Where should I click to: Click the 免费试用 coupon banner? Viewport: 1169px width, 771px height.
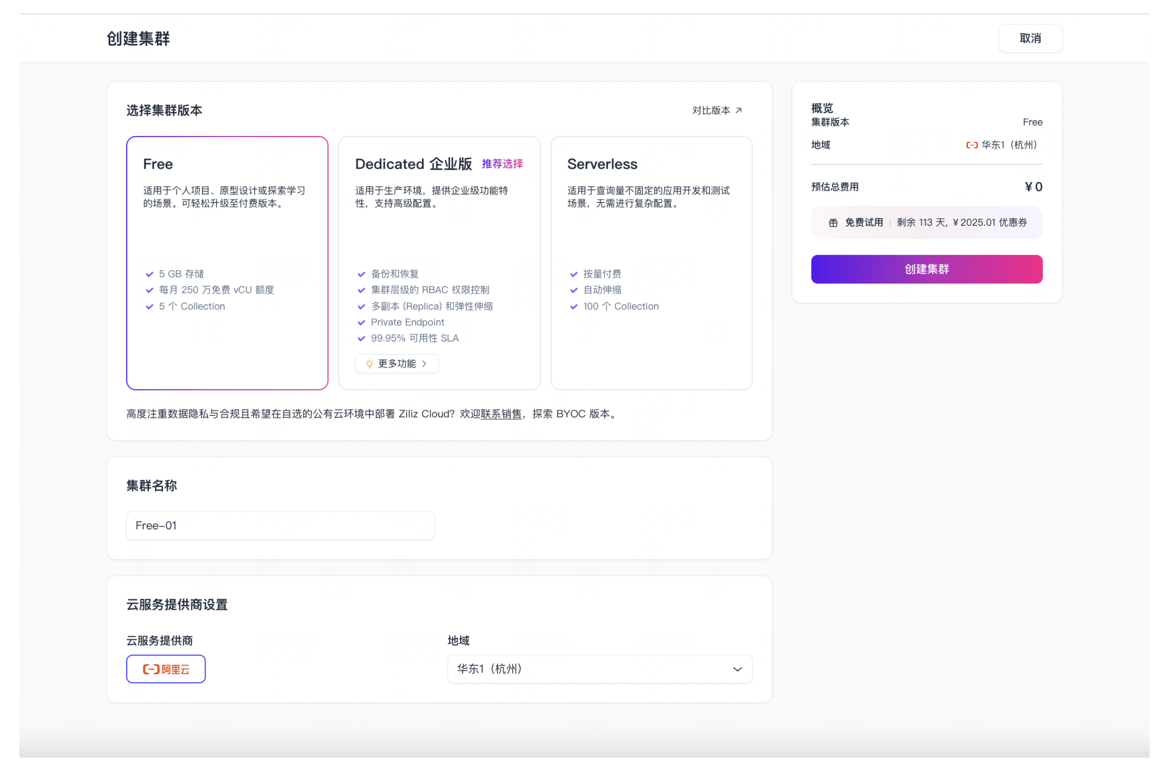(x=926, y=222)
